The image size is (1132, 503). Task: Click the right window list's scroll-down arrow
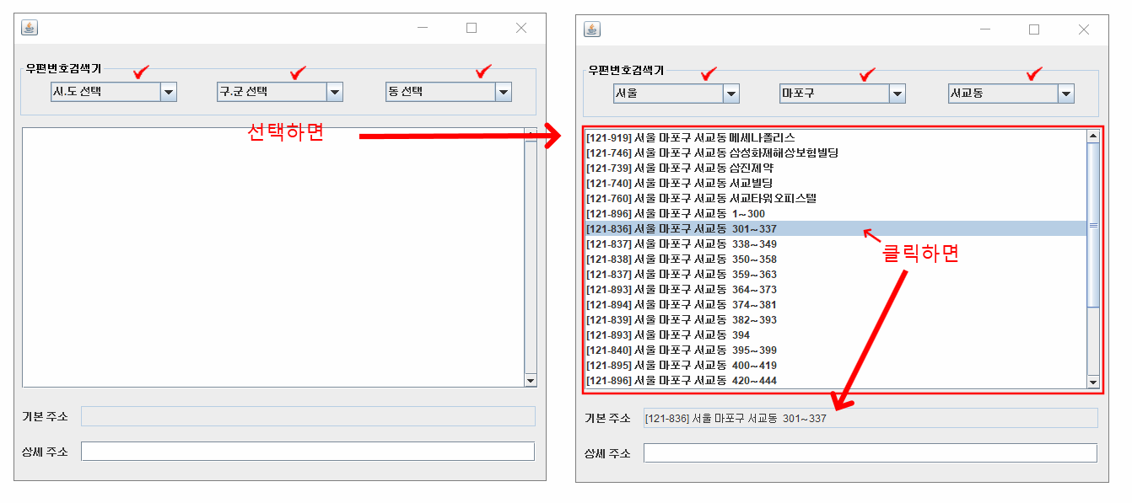[1093, 382]
